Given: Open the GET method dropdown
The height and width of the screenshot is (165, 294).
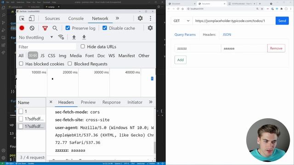Looking at the screenshot, I should pos(181,21).
